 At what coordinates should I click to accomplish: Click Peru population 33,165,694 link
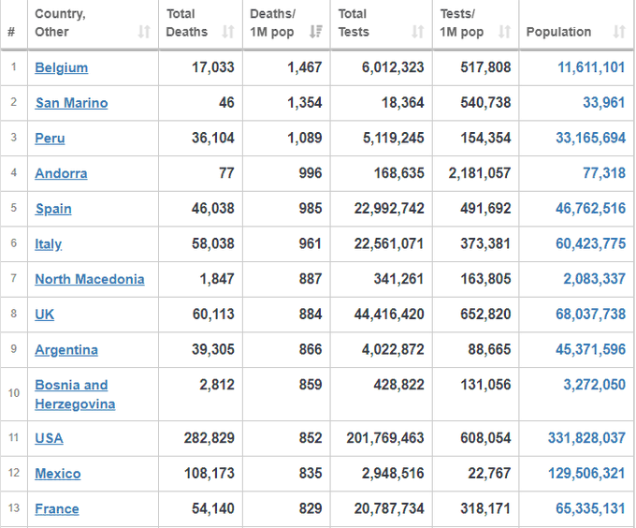coord(590,138)
